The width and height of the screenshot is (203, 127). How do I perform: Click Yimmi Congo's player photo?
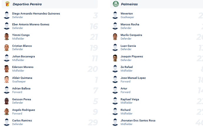coord(7,37)
